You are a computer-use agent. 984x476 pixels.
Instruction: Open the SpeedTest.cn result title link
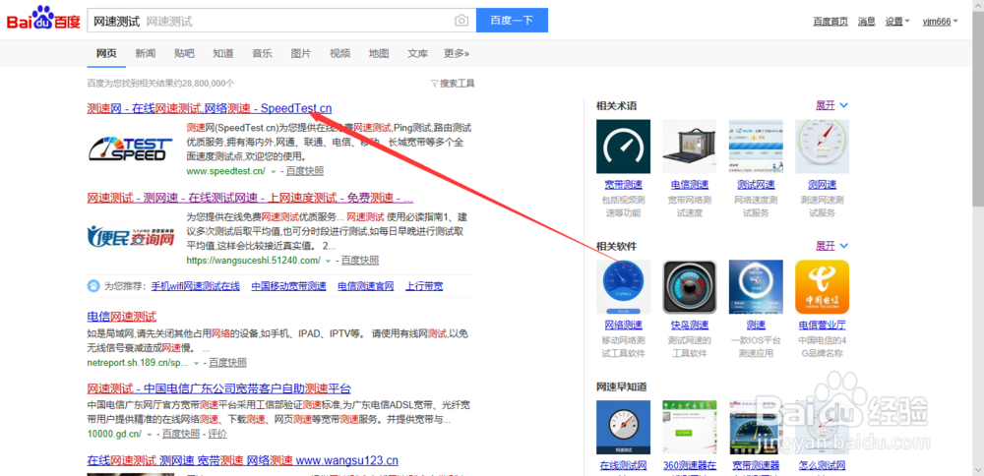(x=210, y=108)
